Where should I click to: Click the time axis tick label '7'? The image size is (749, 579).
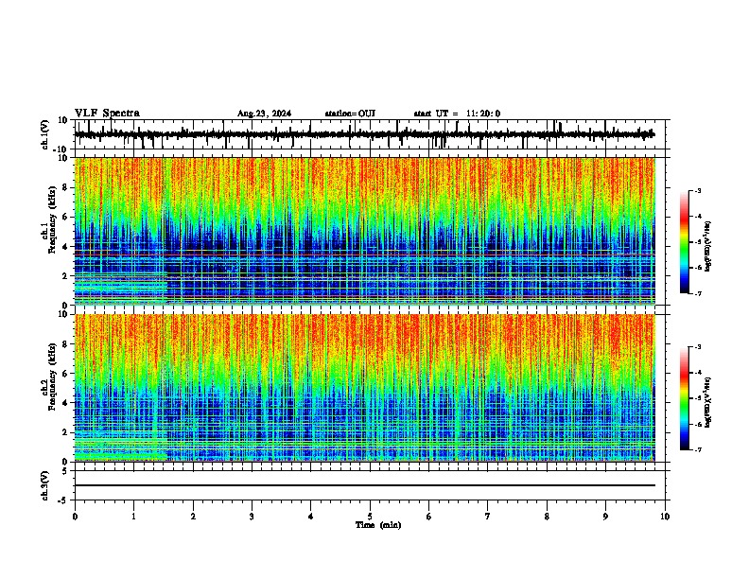click(x=488, y=517)
